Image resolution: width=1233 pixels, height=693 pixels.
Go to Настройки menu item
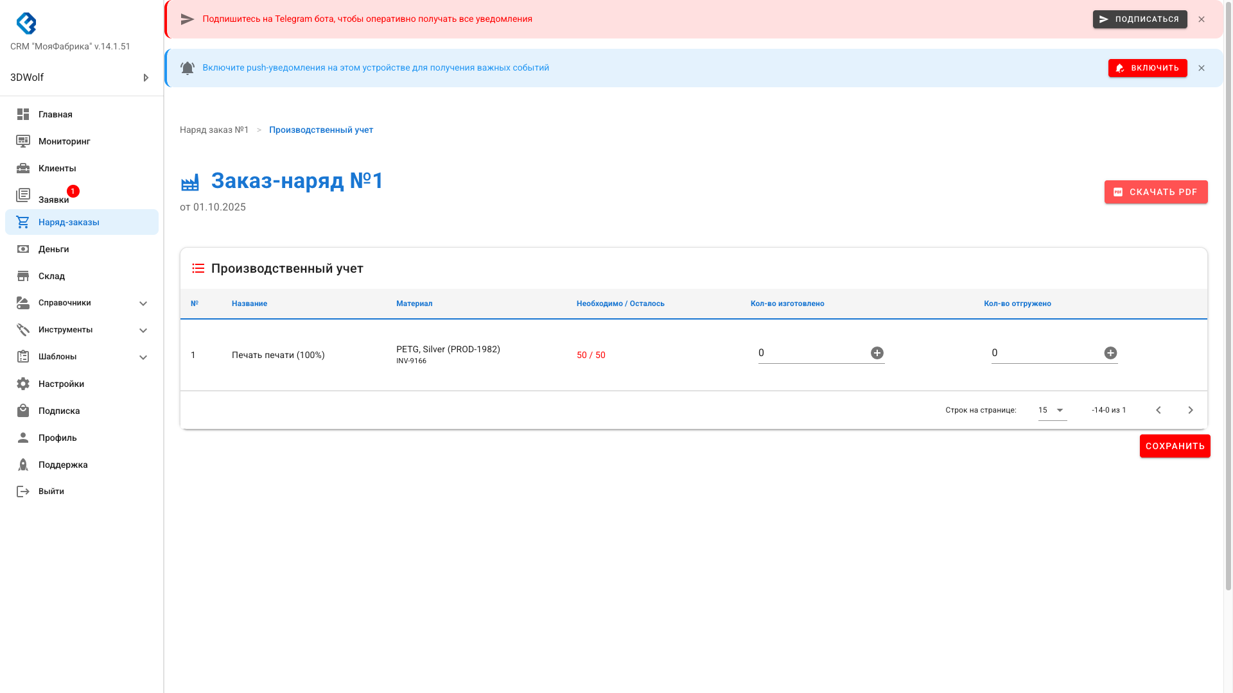(61, 384)
